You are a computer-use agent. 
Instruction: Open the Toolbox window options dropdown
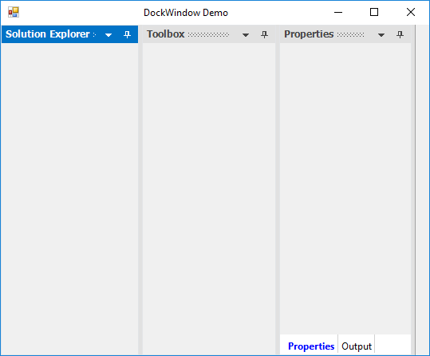click(x=246, y=35)
